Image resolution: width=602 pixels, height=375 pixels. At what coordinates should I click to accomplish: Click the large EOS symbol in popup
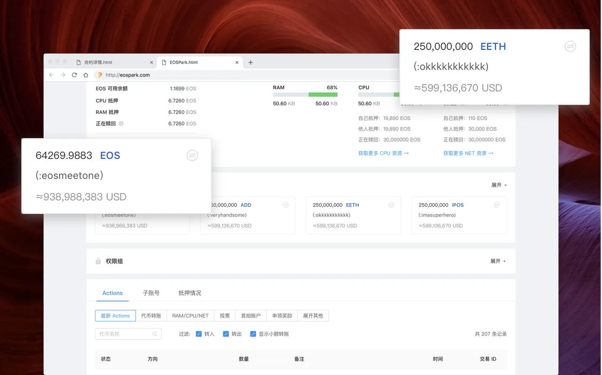[x=110, y=156]
